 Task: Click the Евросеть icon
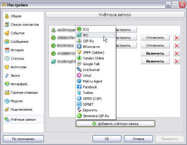click(79, 110)
